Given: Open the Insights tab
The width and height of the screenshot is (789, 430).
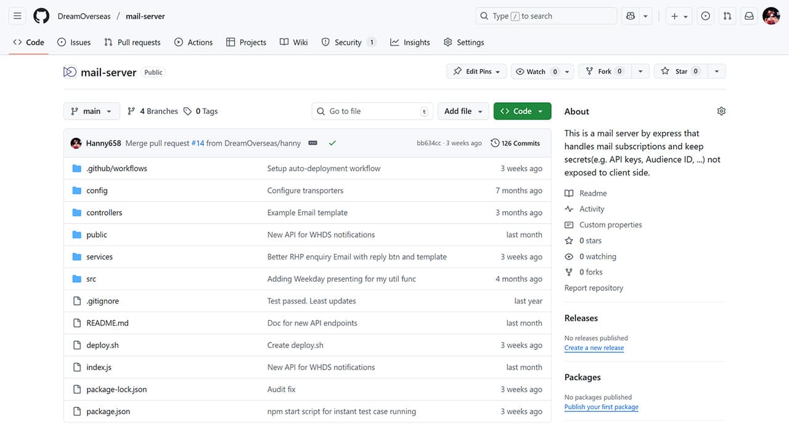Looking at the screenshot, I should click(410, 43).
